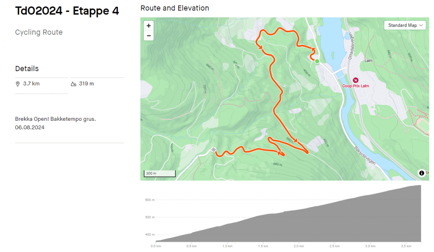Screen dimensions: 434x252
Task: Click the Lalm town label on map
Action: tap(369, 61)
